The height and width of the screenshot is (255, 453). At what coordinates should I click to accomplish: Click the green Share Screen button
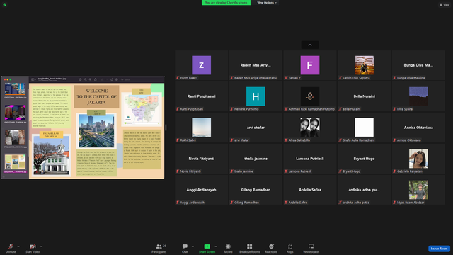tap(207, 248)
